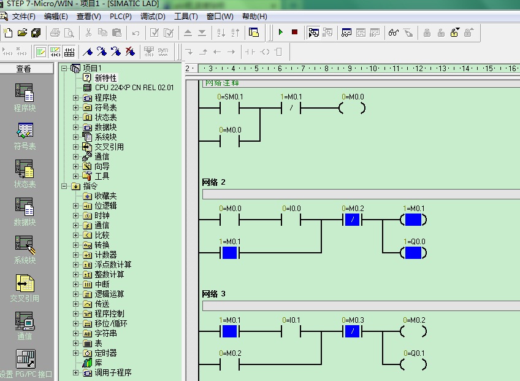Expand the 交叉引用 tree node

click(x=75, y=147)
